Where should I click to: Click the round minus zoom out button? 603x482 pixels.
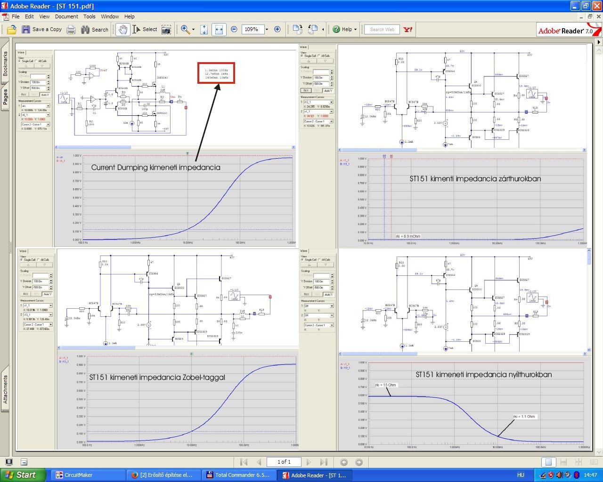point(234,30)
